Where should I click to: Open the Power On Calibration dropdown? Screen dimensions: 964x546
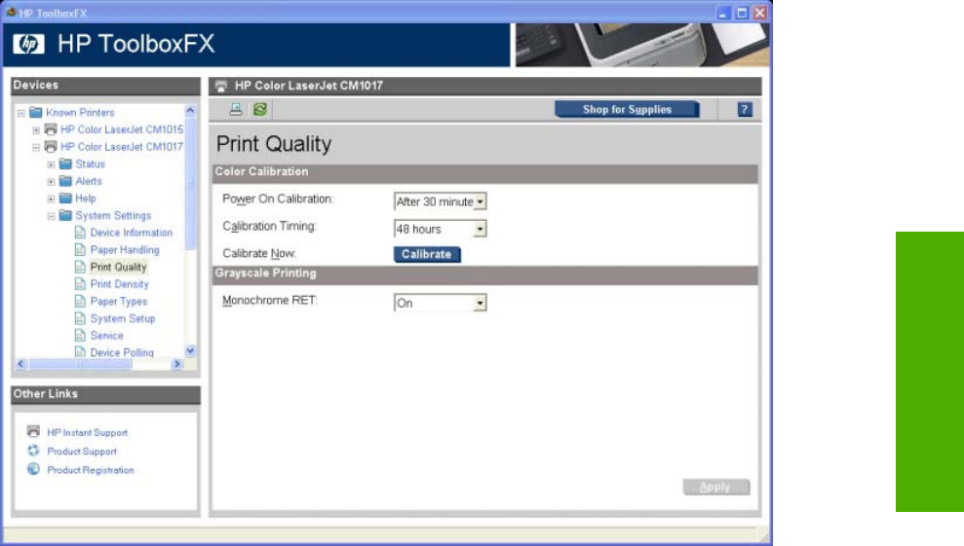pyautogui.click(x=480, y=202)
